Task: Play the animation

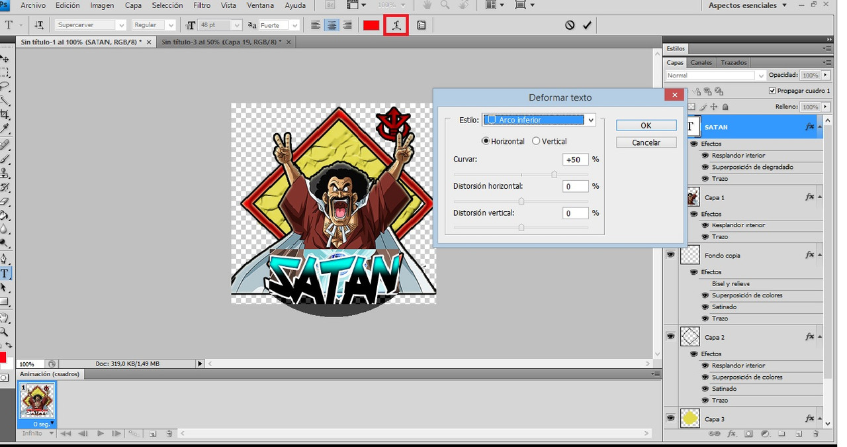Action: [101, 434]
